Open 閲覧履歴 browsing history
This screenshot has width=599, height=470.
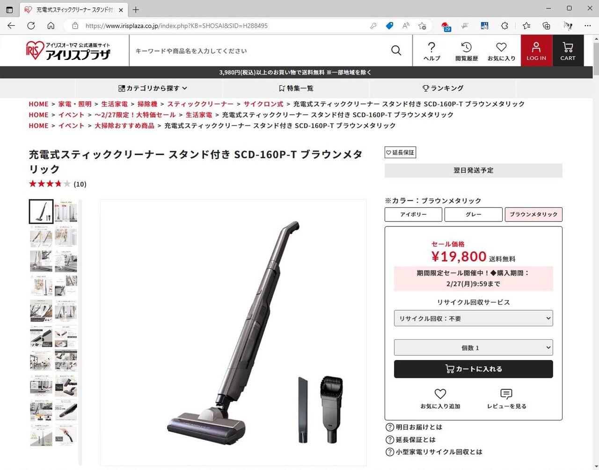[x=467, y=51]
